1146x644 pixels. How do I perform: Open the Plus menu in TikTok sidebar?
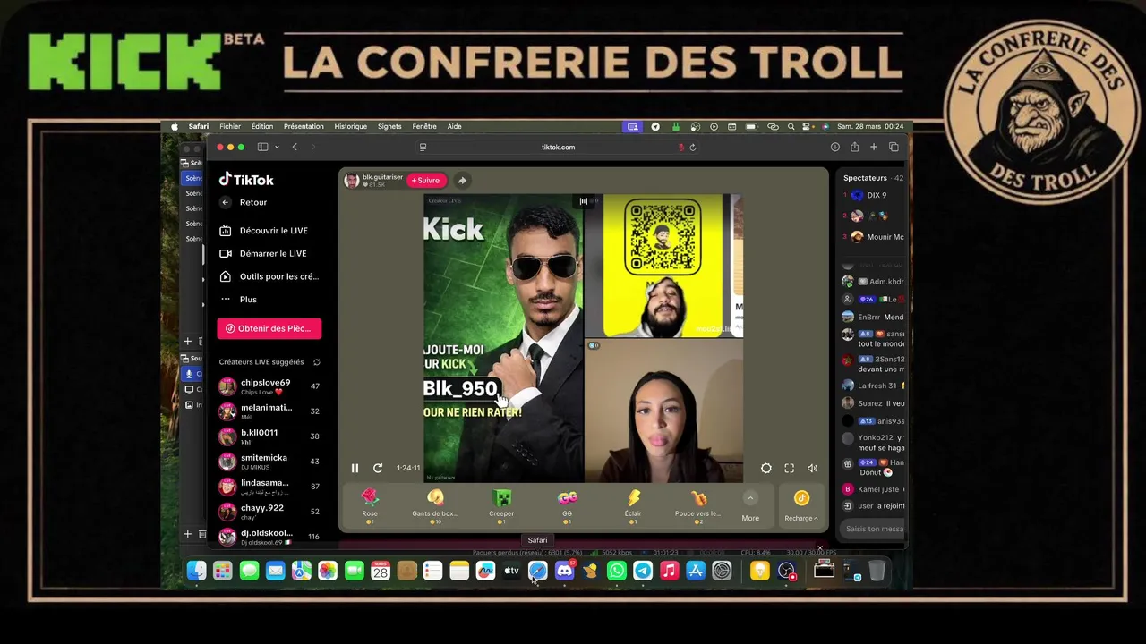coord(238,300)
